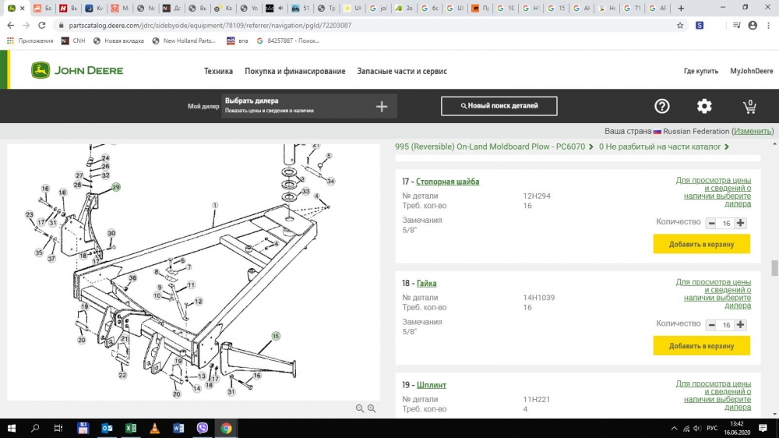
Task: Open Excel from the taskbar
Action: (131, 428)
